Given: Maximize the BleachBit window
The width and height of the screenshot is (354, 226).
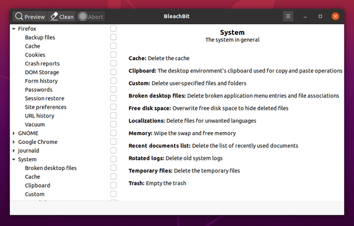Looking at the screenshot, I should click(x=320, y=17).
